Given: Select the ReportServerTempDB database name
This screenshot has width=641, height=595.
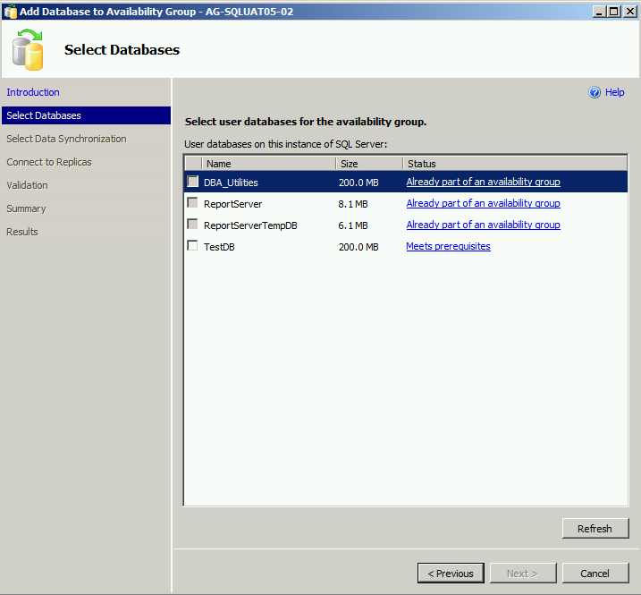Looking at the screenshot, I should pyautogui.click(x=250, y=225).
